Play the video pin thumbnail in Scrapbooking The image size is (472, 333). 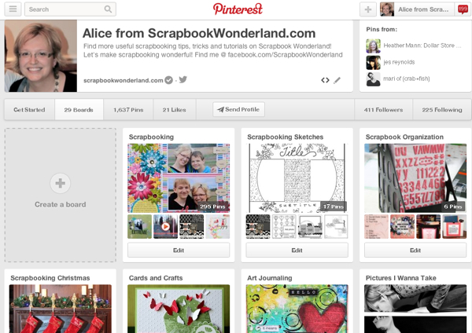coord(165,227)
